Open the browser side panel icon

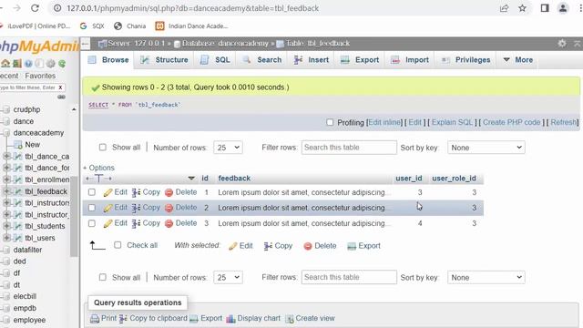pos(545,8)
